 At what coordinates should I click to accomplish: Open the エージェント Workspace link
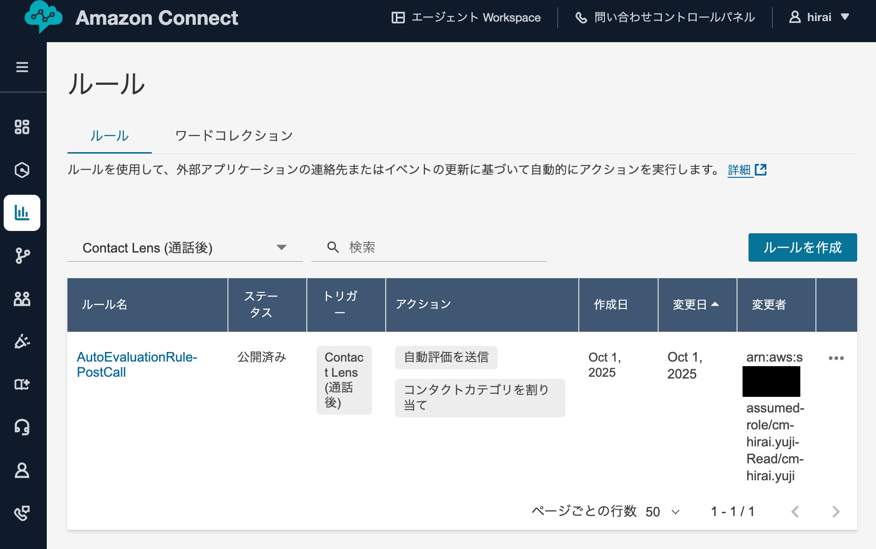click(466, 17)
